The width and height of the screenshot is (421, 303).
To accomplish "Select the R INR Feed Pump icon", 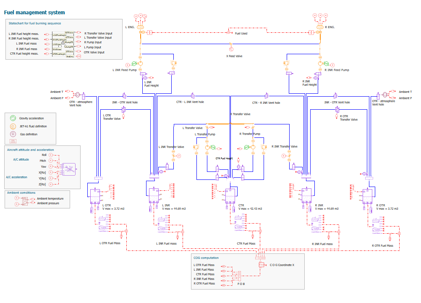I will pos(320,64).
